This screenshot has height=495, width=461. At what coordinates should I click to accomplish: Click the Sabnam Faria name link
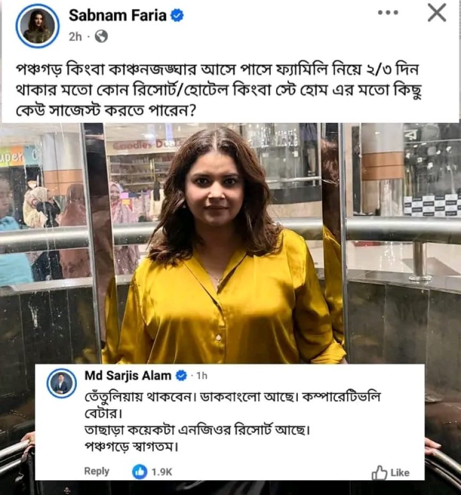click(x=118, y=15)
